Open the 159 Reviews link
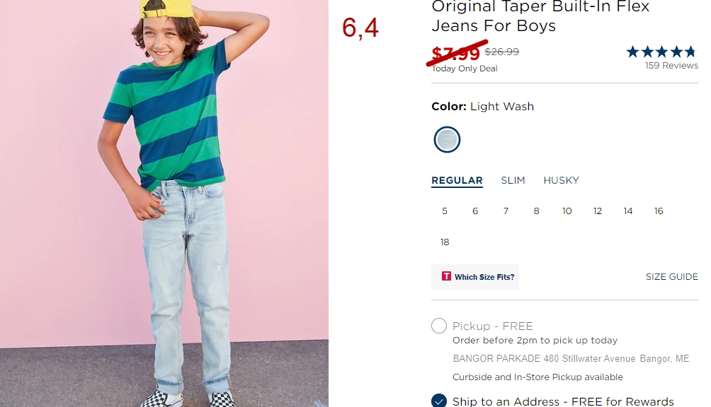The height and width of the screenshot is (407, 711). tap(671, 66)
